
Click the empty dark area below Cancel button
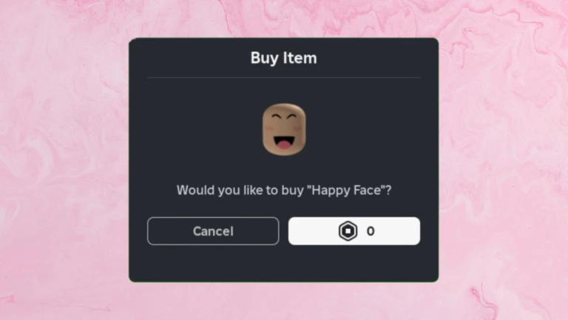[213, 263]
